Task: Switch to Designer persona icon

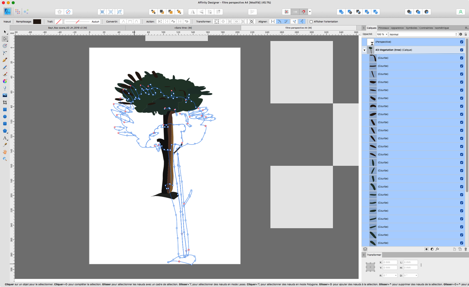Action: [x=7, y=12]
